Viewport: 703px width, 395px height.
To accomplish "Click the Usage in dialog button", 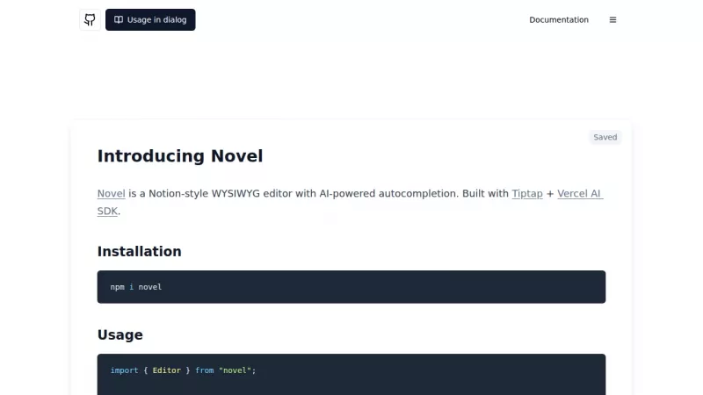I will pyautogui.click(x=150, y=19).
